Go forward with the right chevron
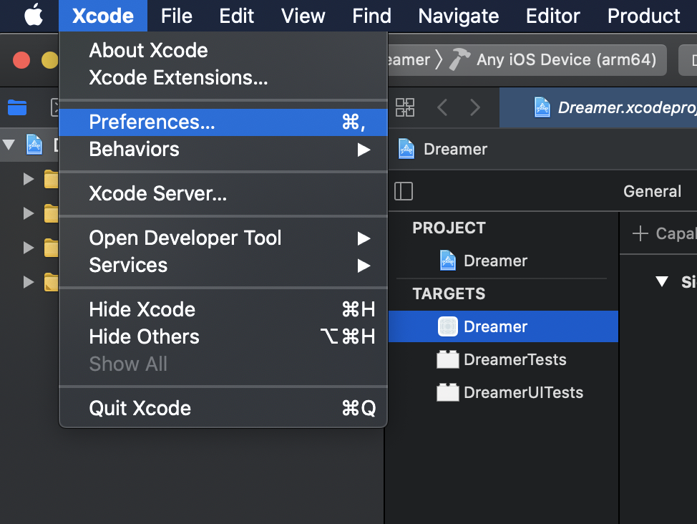This screenshot has width=697, height=524. [475, 107]
